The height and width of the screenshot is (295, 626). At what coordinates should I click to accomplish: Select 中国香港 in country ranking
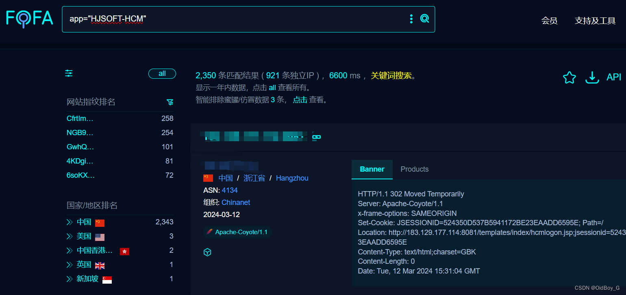click(95, 250)
